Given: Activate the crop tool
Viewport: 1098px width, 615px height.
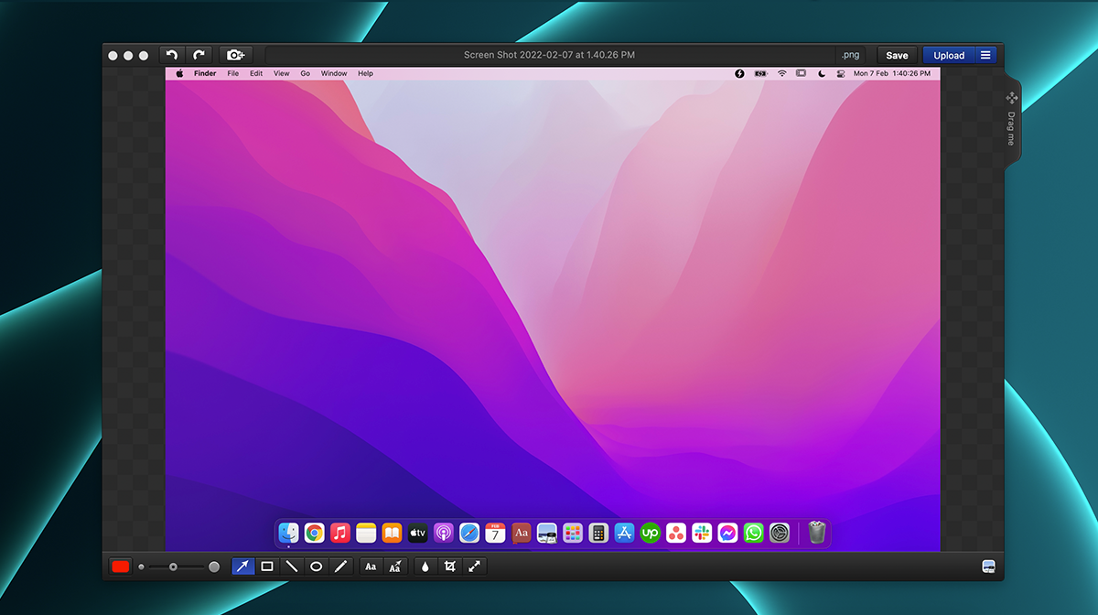Looking at the screenshot, I should click(450, 566).
